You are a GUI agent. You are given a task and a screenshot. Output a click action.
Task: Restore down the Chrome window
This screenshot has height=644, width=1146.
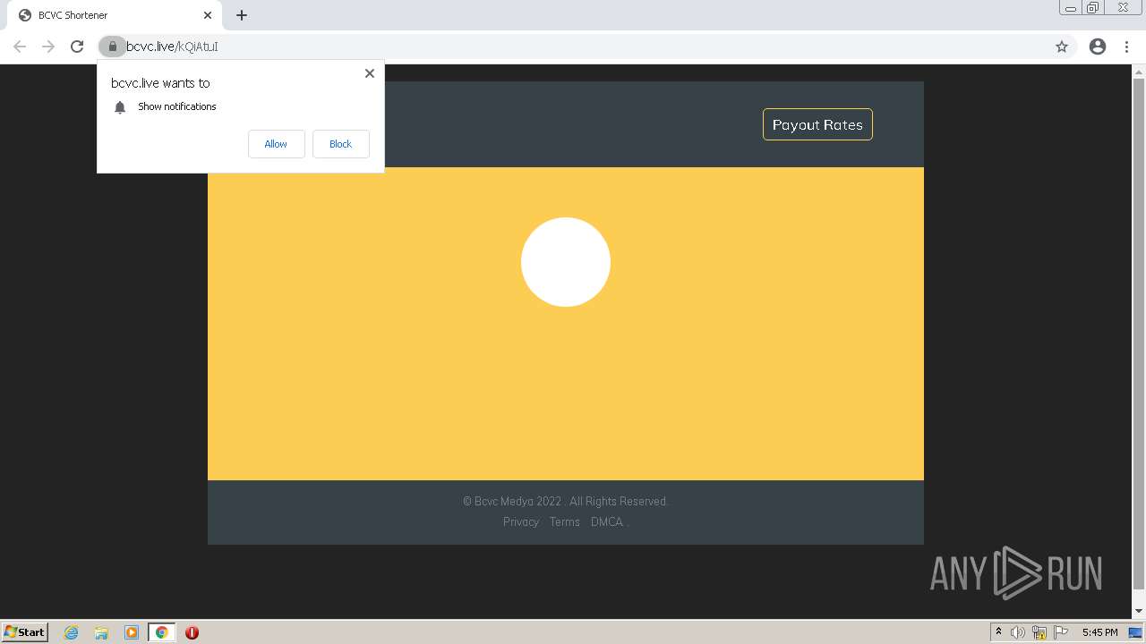click(x=1093, y=8)
